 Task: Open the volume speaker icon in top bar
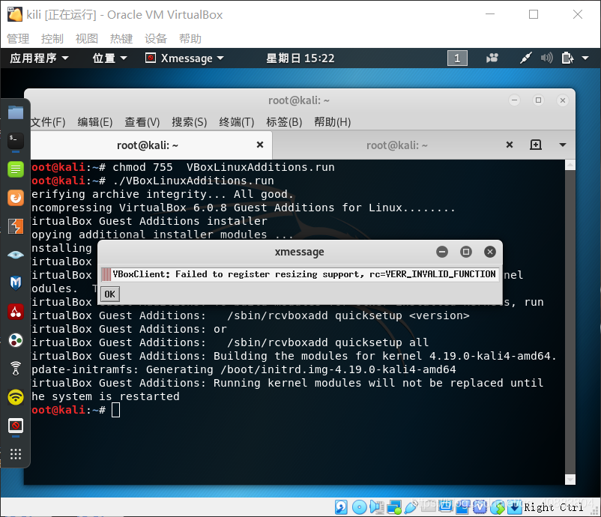click(x=546, y=58)
